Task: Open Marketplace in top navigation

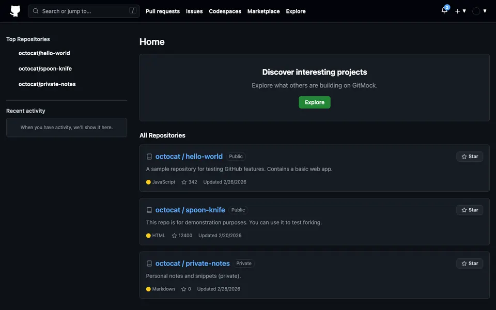Action: 263,11
